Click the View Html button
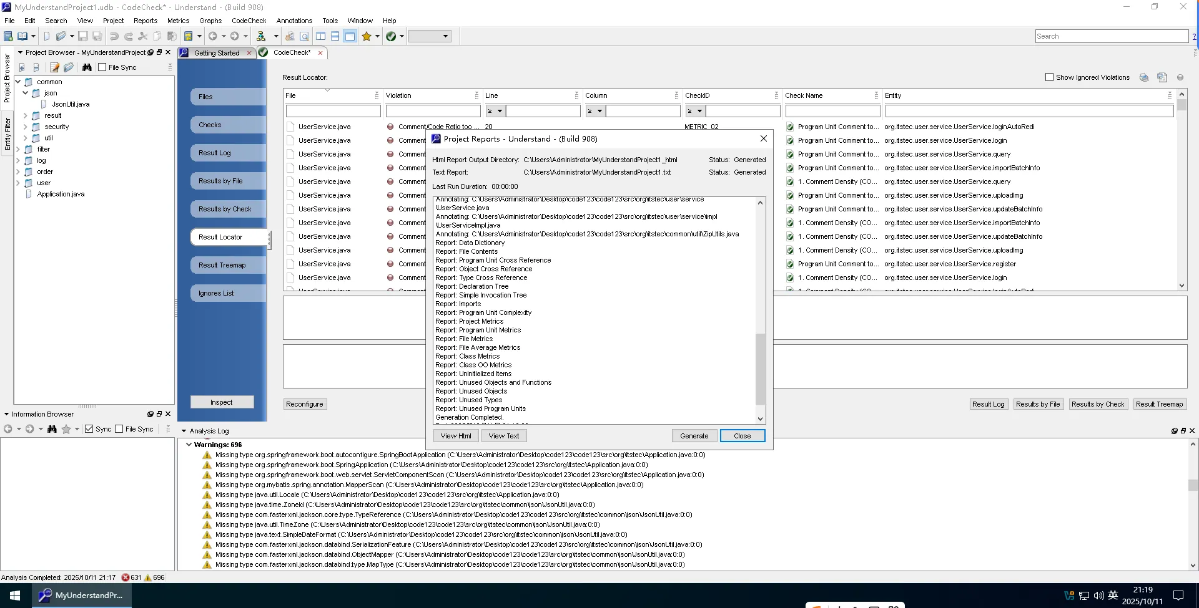This screenshot has height=608, width=1199. tap(455, 436)
